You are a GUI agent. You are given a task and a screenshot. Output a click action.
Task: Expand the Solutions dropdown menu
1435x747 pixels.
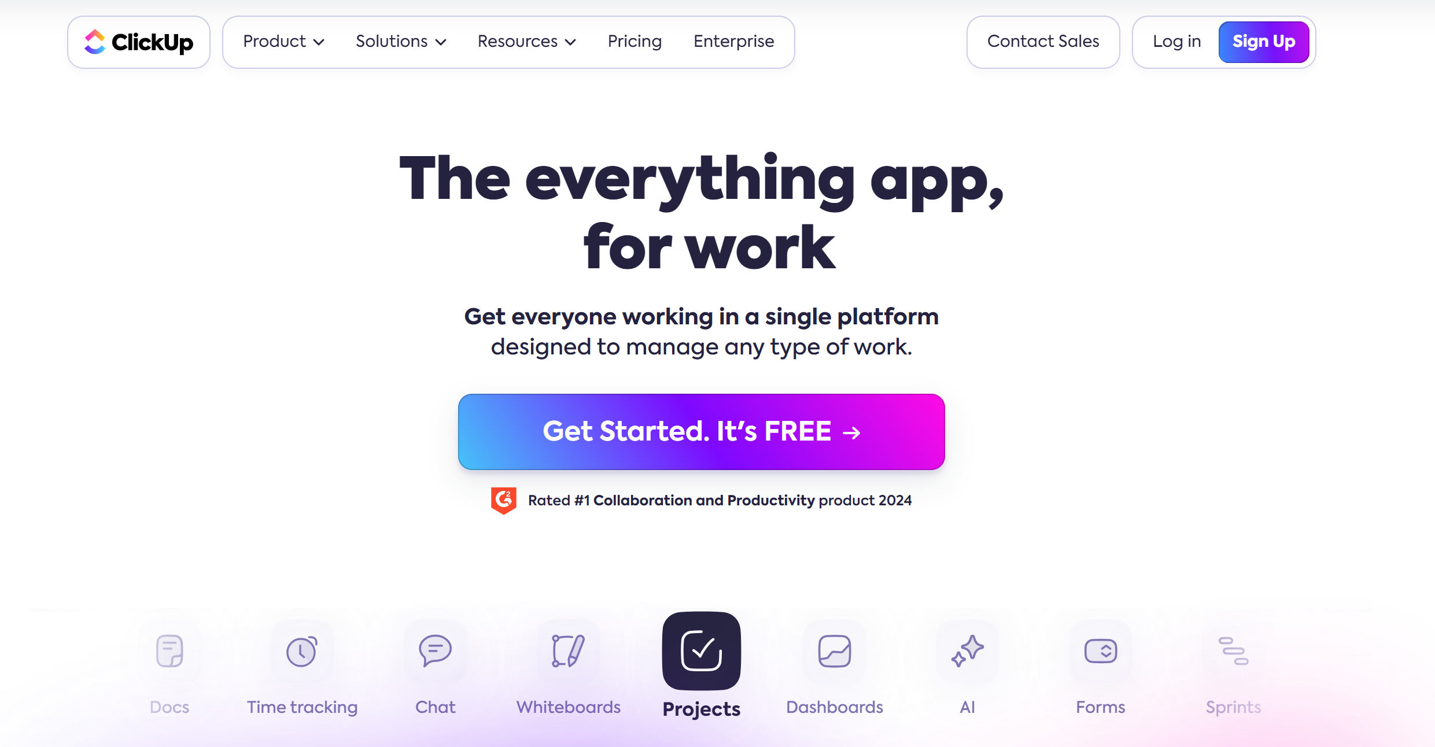pyautogui.click(x=400, y=41)
